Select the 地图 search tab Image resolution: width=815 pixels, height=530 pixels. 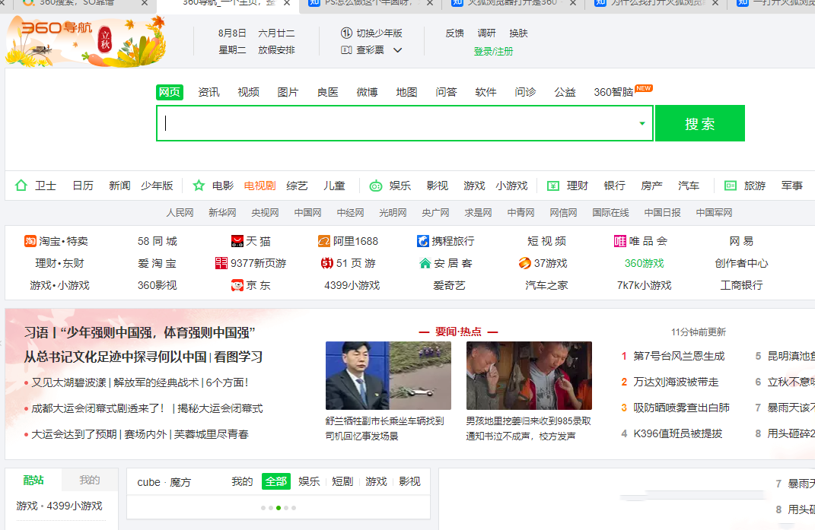(x=406, y=93)
